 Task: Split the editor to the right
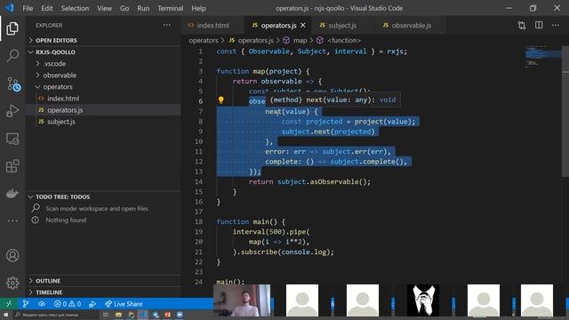pyautogui.click(x=539, y=25)
